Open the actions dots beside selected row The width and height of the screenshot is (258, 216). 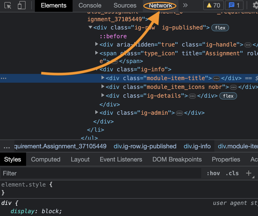(x=3, y=78)
